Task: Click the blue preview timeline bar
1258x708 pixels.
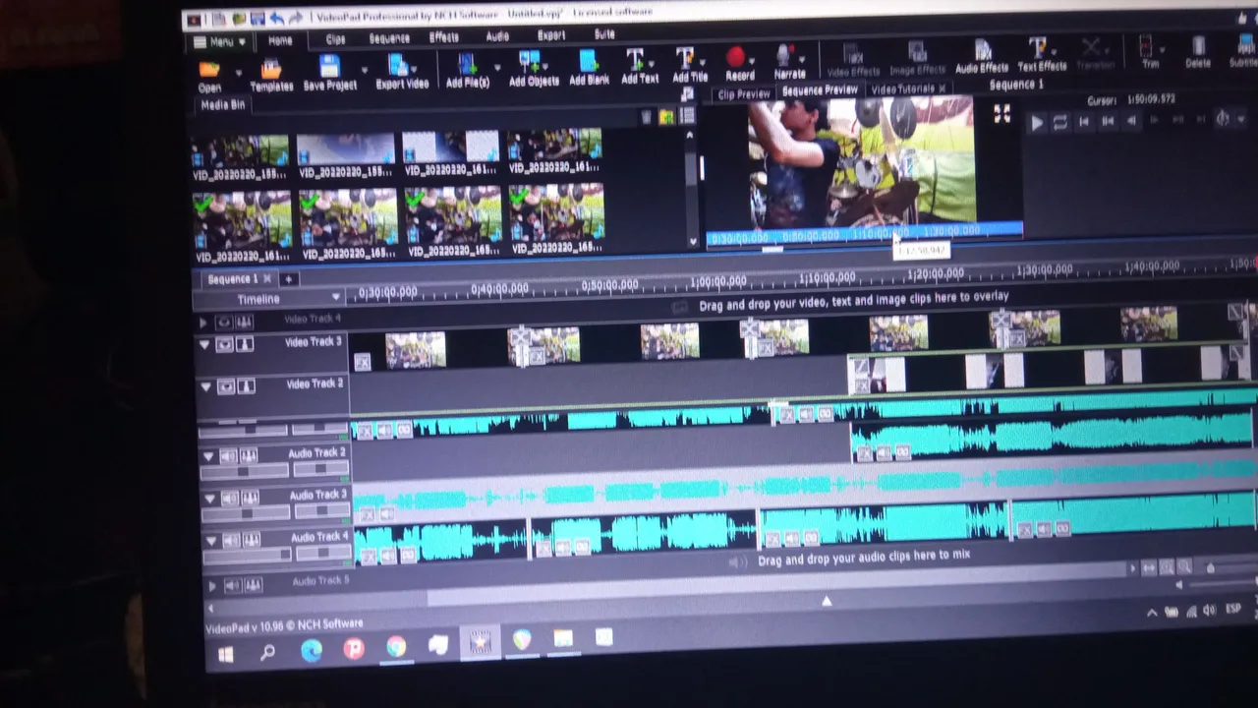Action: 865,234
